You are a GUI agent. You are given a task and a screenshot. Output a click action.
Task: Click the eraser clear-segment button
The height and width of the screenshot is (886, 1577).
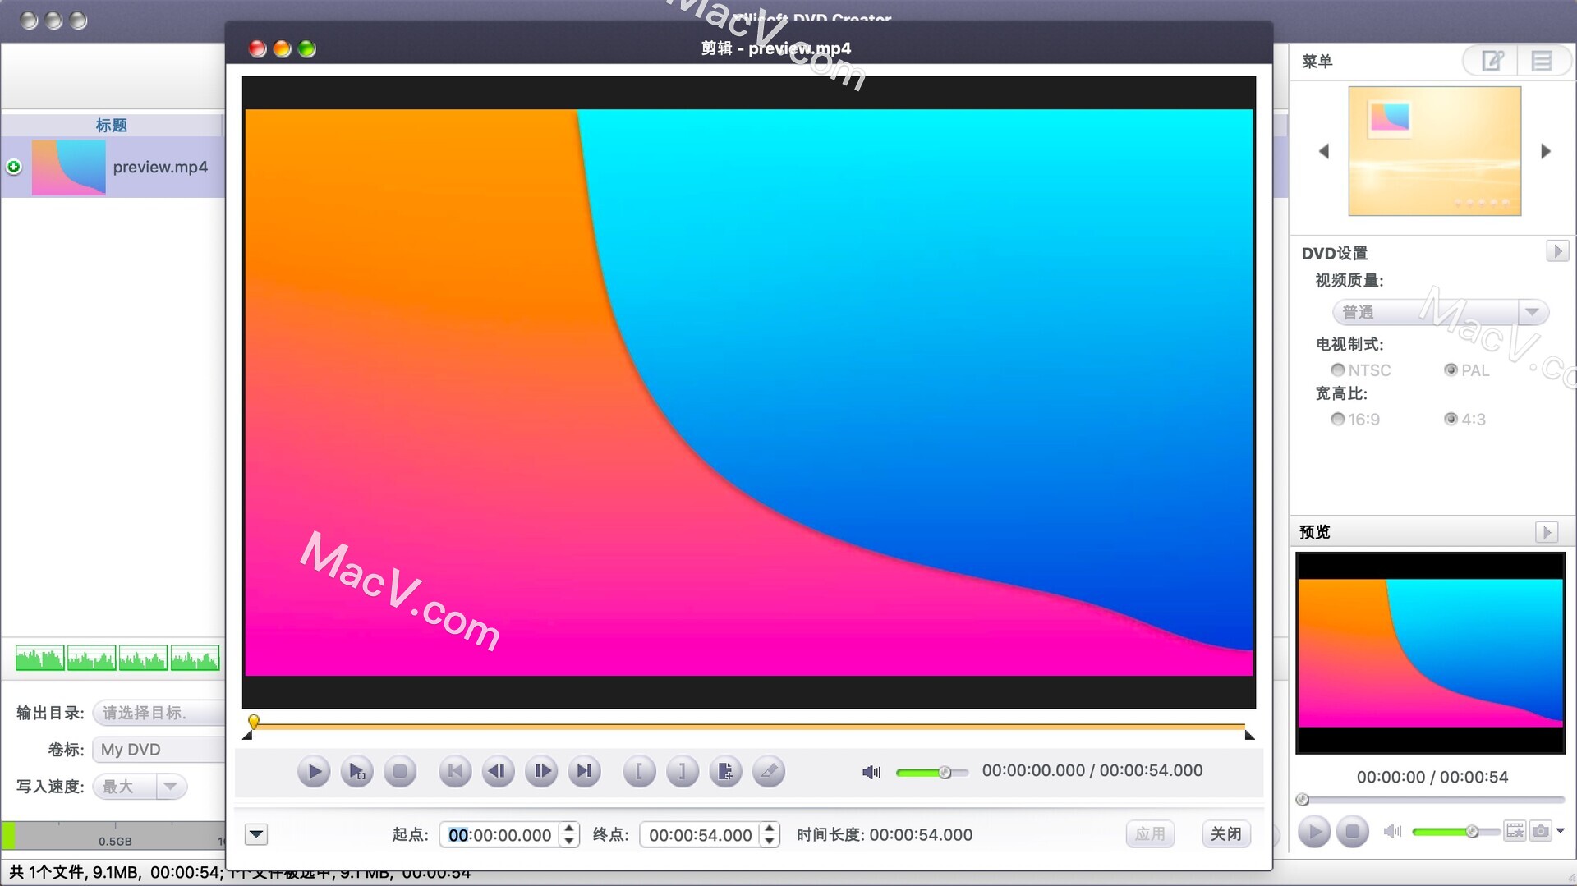(769, 771)
